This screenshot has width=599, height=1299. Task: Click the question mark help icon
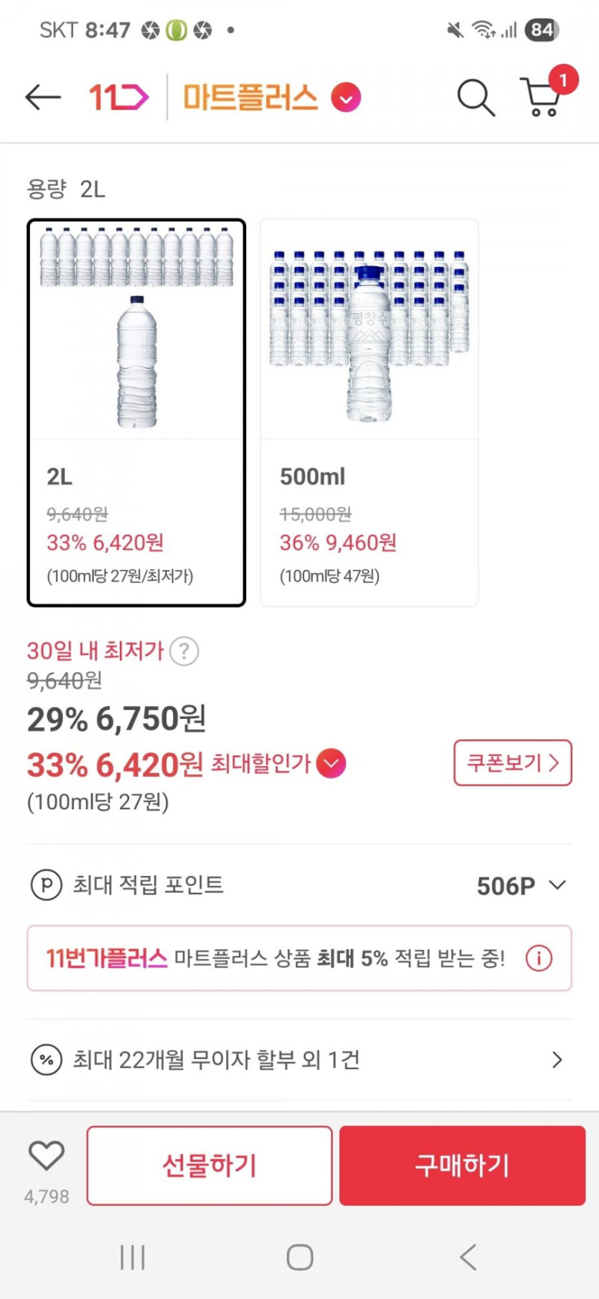pyautogui.click(x=184, y=651)
